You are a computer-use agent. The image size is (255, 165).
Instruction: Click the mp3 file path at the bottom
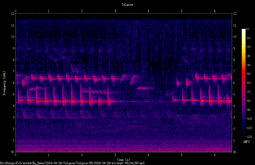pyautogui.click(x=72, y=163)
